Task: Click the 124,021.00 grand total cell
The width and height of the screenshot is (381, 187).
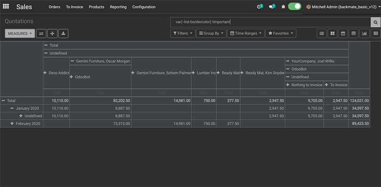Action: coord(359,100)
